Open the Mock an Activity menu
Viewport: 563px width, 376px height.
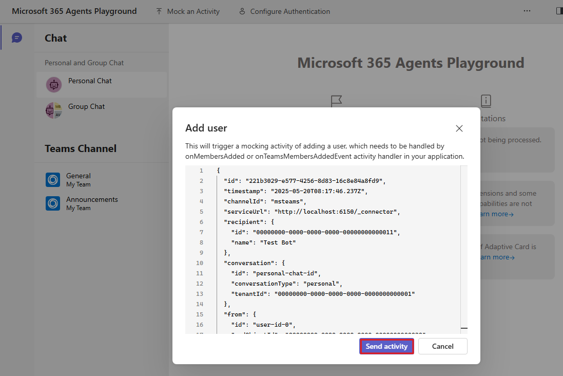point(188,11)
